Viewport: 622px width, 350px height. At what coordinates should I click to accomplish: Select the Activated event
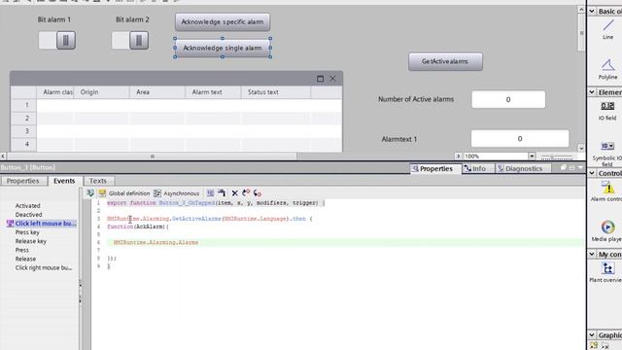coord(28,205)
